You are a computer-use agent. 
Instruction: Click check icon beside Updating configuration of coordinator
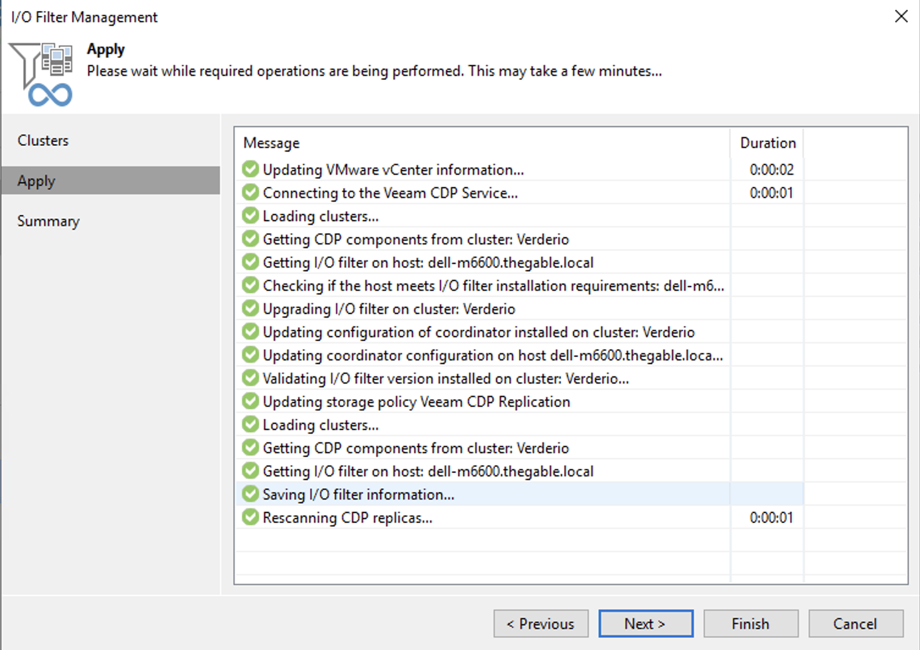(x=250, y=332)
